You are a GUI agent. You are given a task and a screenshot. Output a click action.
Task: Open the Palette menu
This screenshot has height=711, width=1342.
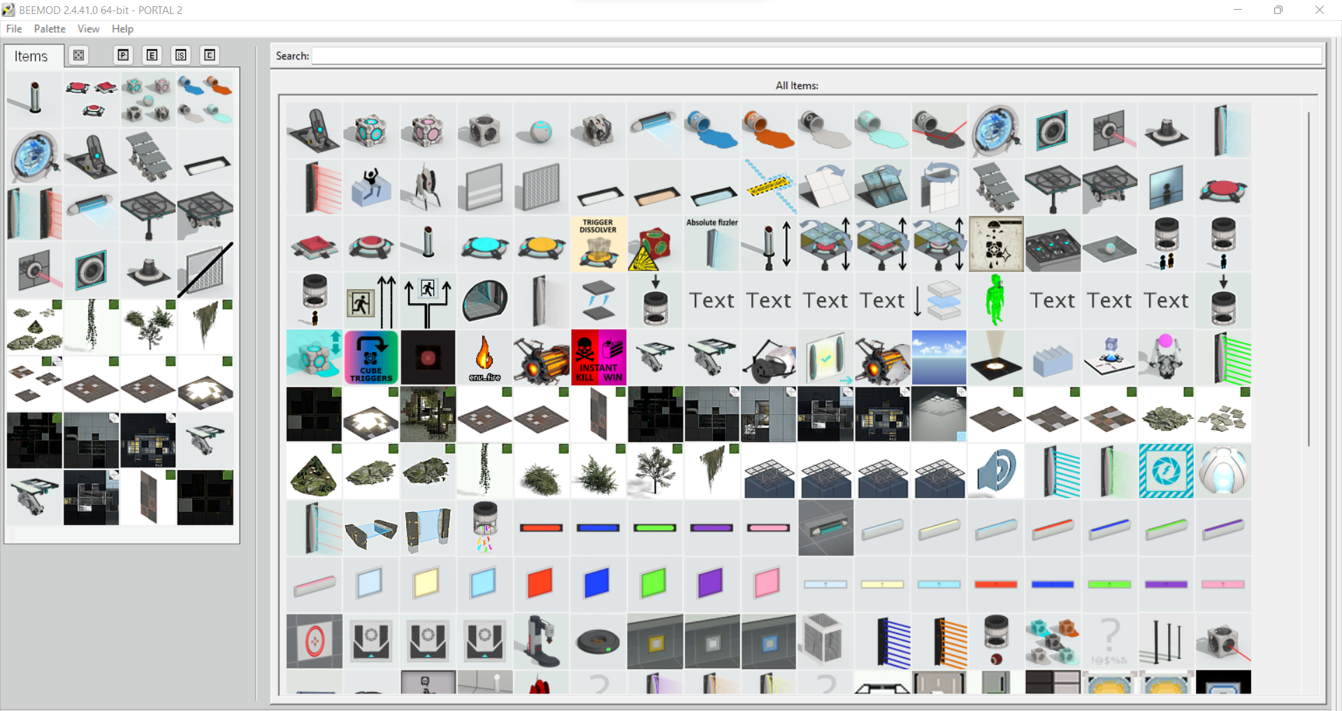click(x=50, y=29)
